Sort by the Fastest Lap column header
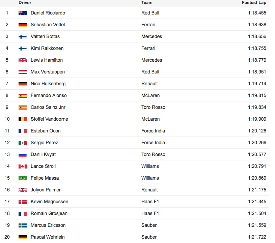 254,3
